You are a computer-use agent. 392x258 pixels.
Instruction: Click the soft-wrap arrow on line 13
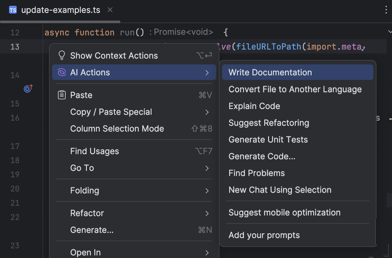[363, 49]
